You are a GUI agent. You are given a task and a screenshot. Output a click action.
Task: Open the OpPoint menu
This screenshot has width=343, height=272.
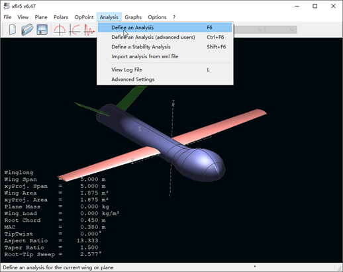click(84, 17)
